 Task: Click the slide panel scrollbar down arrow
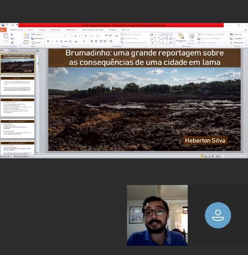38,153
